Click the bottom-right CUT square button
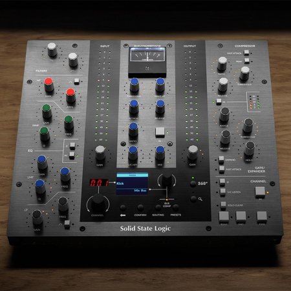291x291 pixels. (x=241, y=217)
